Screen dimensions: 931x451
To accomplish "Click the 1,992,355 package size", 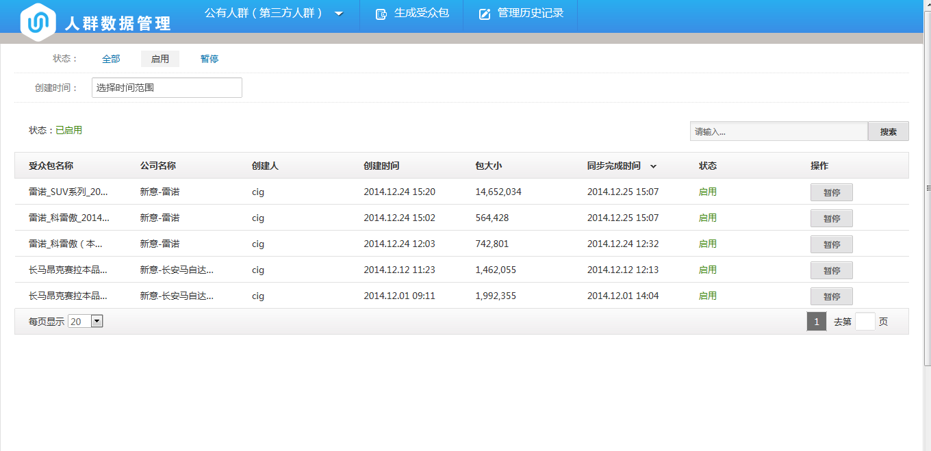I will [496, 296].
